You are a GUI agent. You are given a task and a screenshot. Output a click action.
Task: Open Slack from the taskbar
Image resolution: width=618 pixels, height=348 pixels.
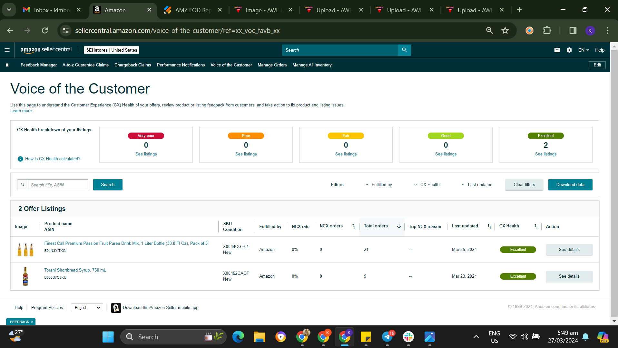(408, 337)
